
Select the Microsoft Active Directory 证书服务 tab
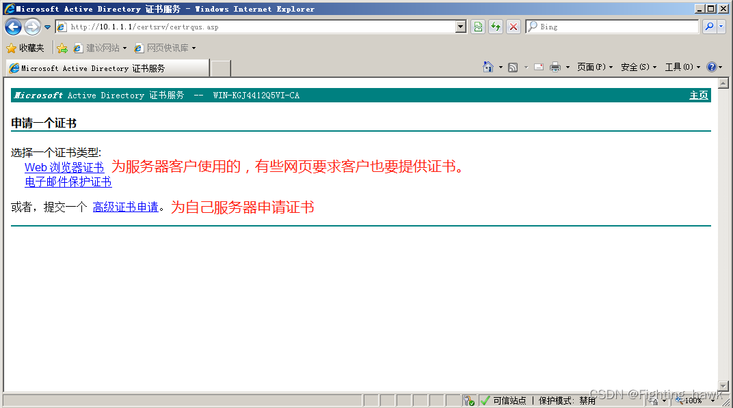[x=107, y=68]
